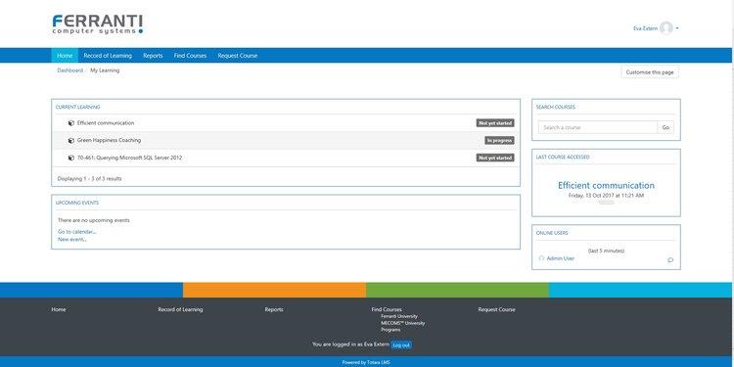Click the message bubble icon next to Admin User

[x=670, y=259]
